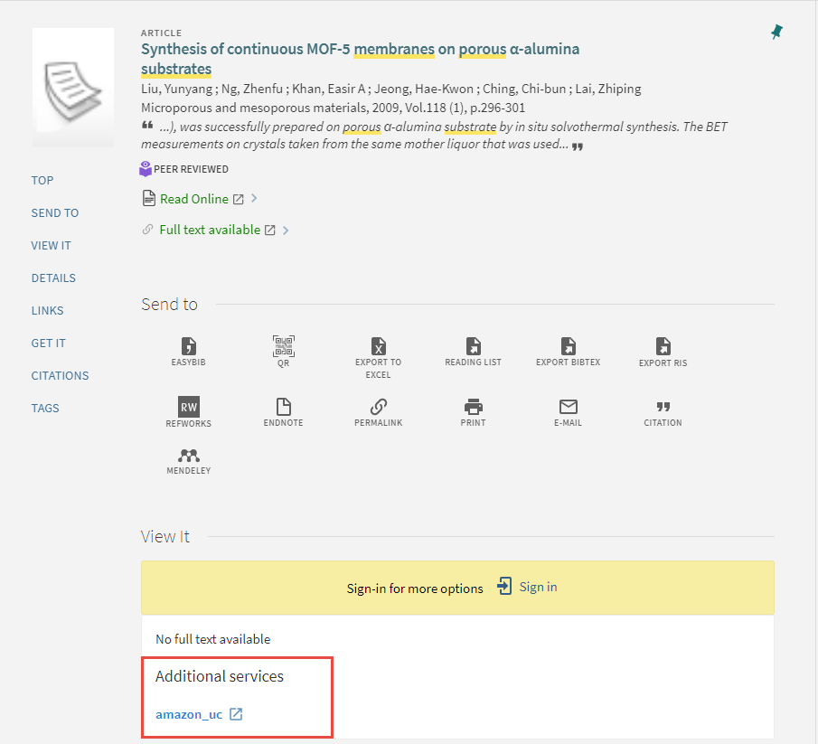The image size is (818, 744).
Task: Print this article record
Action: (x=473, y=408)
